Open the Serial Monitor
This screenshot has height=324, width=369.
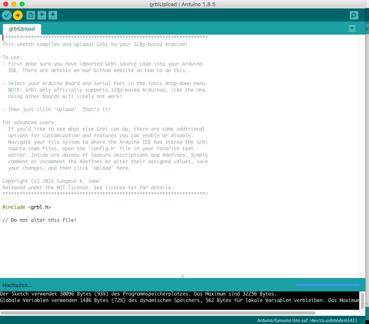(354, 15)
